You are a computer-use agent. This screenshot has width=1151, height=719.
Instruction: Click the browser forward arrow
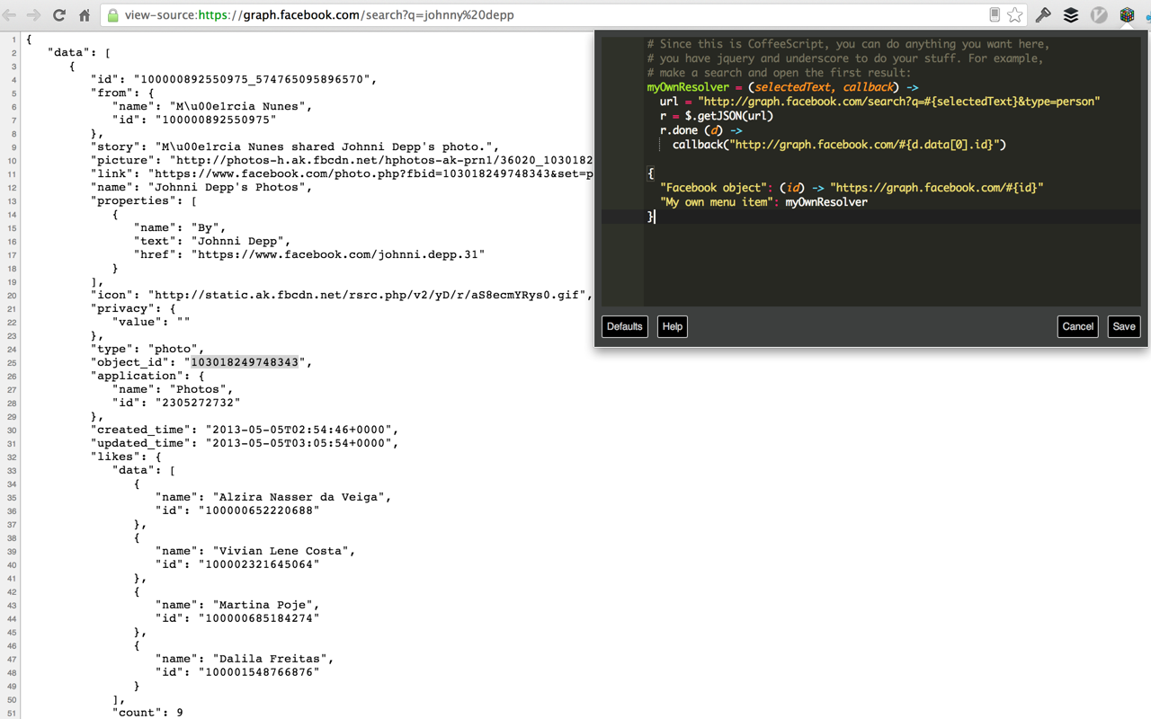[34, 15]
